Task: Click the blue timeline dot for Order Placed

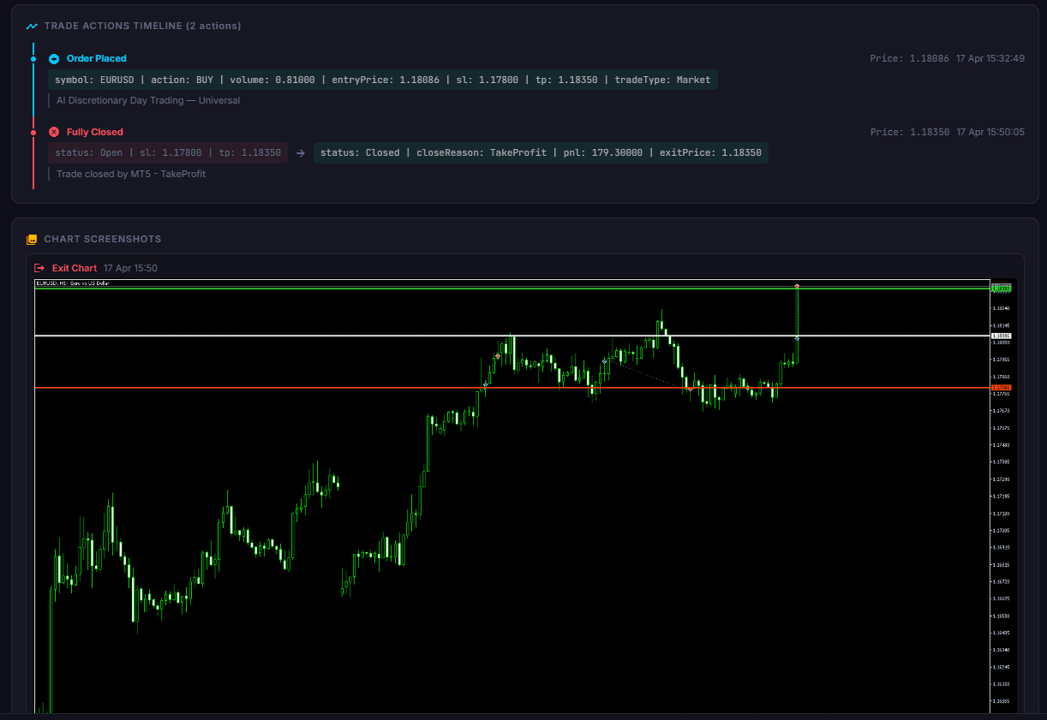Action: point(33,59)
